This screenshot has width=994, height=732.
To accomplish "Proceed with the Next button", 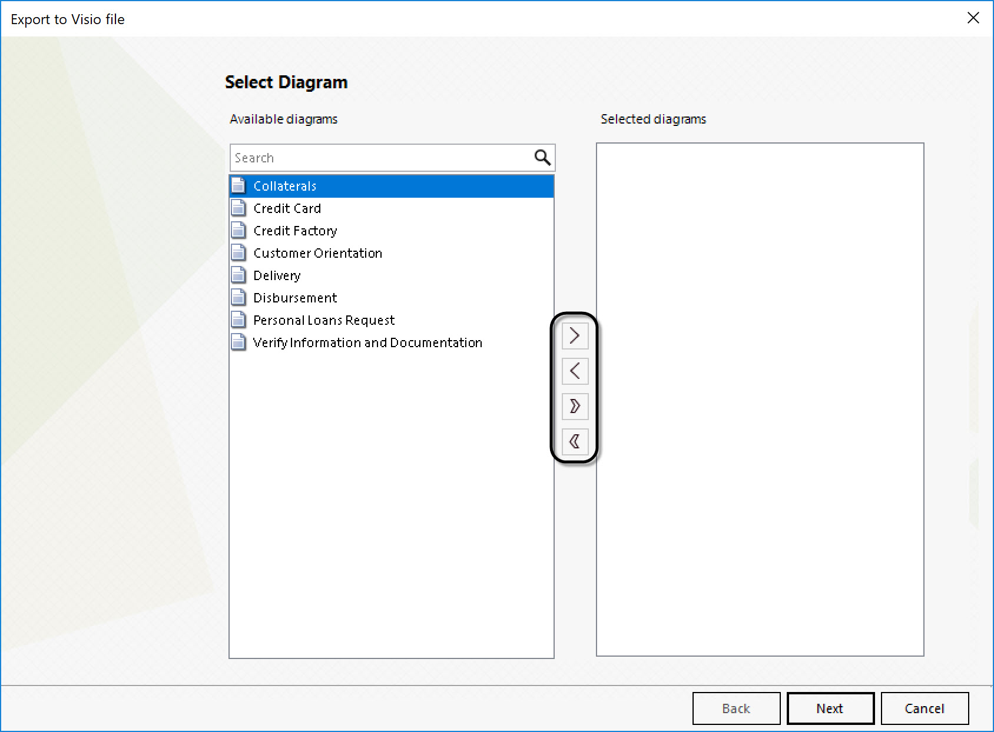I will (830, 708).
